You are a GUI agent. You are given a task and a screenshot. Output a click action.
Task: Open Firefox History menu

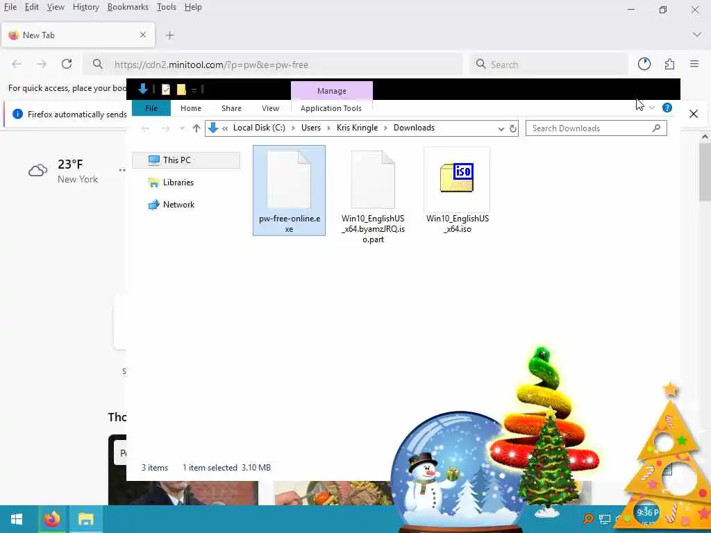click(85, 7)
